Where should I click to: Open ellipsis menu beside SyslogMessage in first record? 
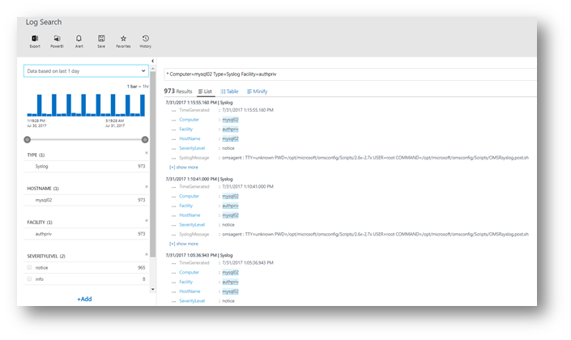[x=173, y=159]
